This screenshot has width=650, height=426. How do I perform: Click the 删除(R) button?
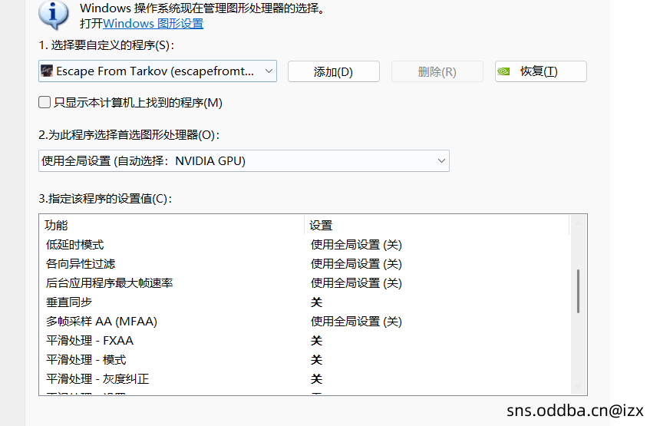(x=437, y=71)
